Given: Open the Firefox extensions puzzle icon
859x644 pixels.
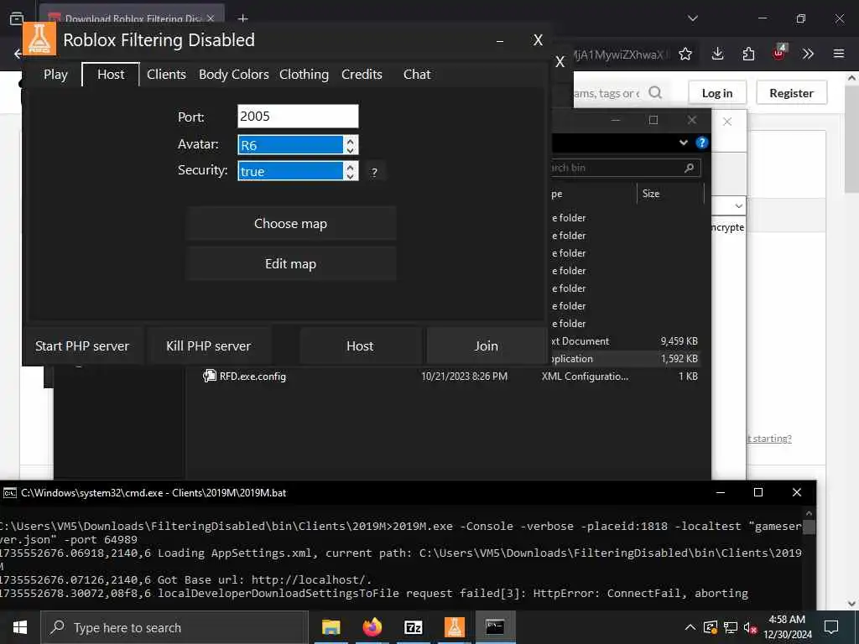Looking at the screenshot, I should click(x=748, y=54).
